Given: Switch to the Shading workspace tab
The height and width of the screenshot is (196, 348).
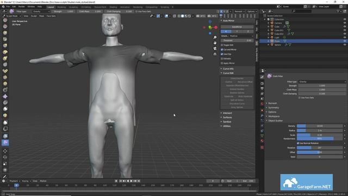Looking at the screenshot, I should (x=113, y=7).
